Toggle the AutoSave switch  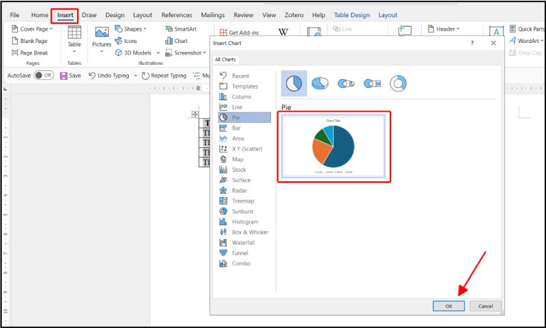44,76
